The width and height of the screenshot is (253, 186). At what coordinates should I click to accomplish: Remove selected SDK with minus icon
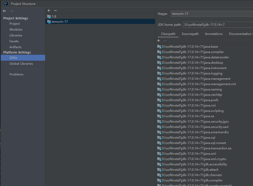point(55,10)
